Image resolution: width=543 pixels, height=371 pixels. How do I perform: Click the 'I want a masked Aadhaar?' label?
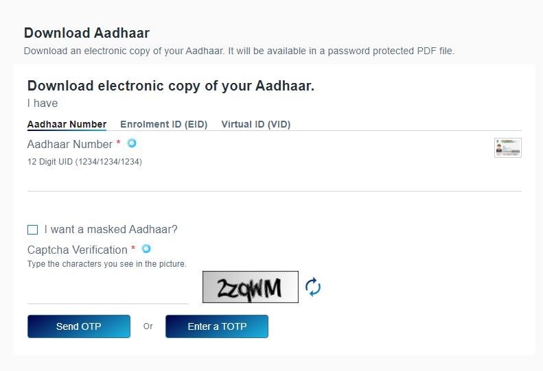(x=111, y=229)
